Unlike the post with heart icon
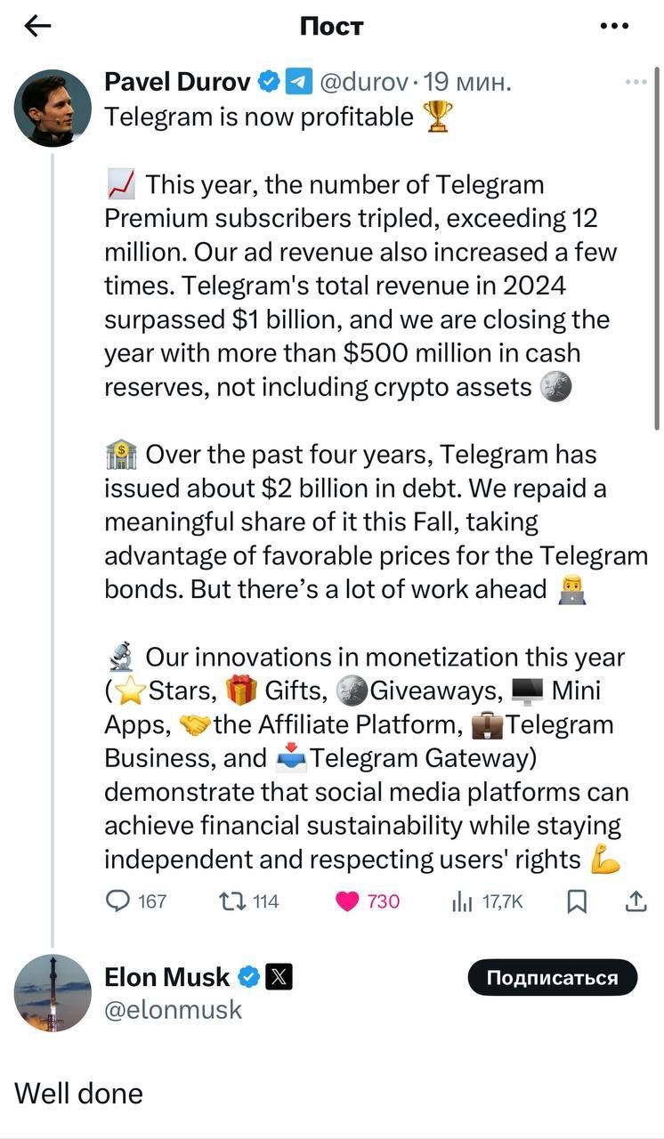 (347, 901)
